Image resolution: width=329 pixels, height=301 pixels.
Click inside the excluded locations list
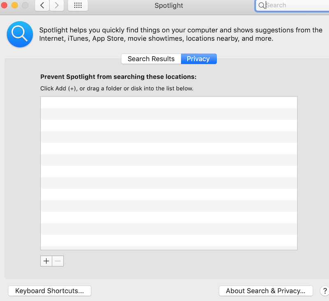click(x=169, y=173)
